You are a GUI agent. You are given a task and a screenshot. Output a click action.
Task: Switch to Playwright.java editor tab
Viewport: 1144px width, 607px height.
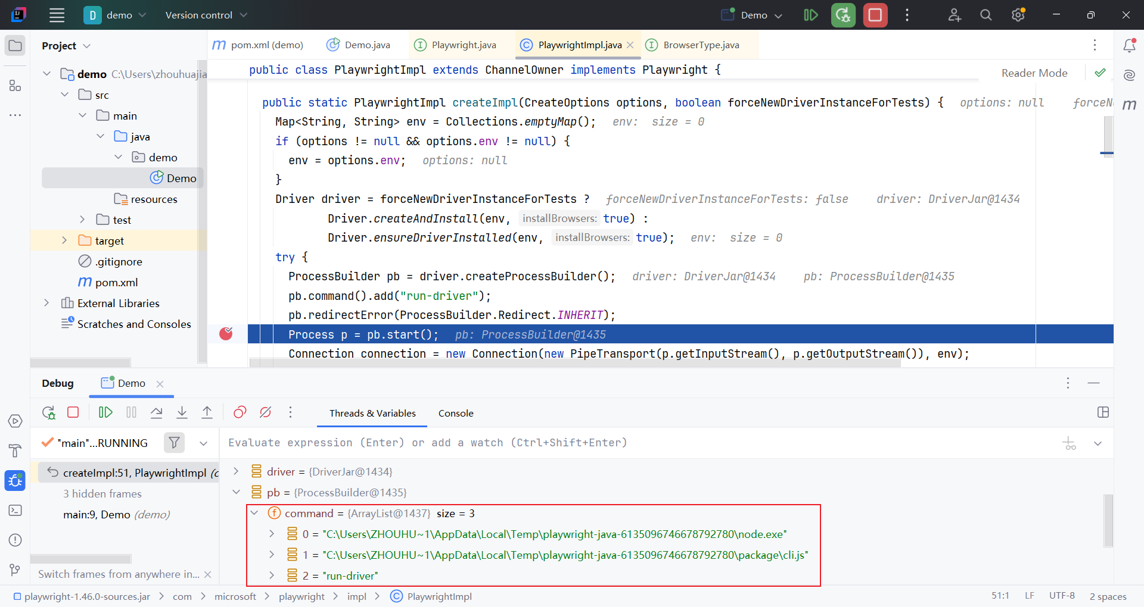click(455, 45)
